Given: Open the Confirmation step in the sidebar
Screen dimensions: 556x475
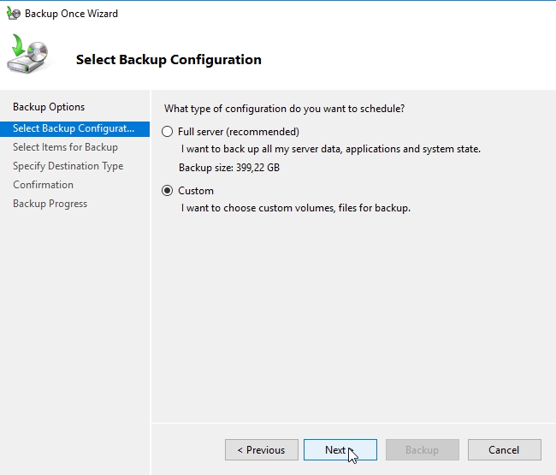Looking at the screenshot, I should point(43,185).
